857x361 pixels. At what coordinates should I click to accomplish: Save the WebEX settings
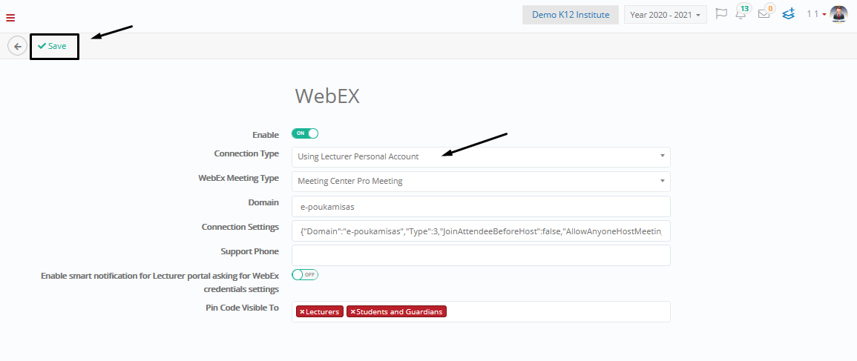tap(53, 47)
